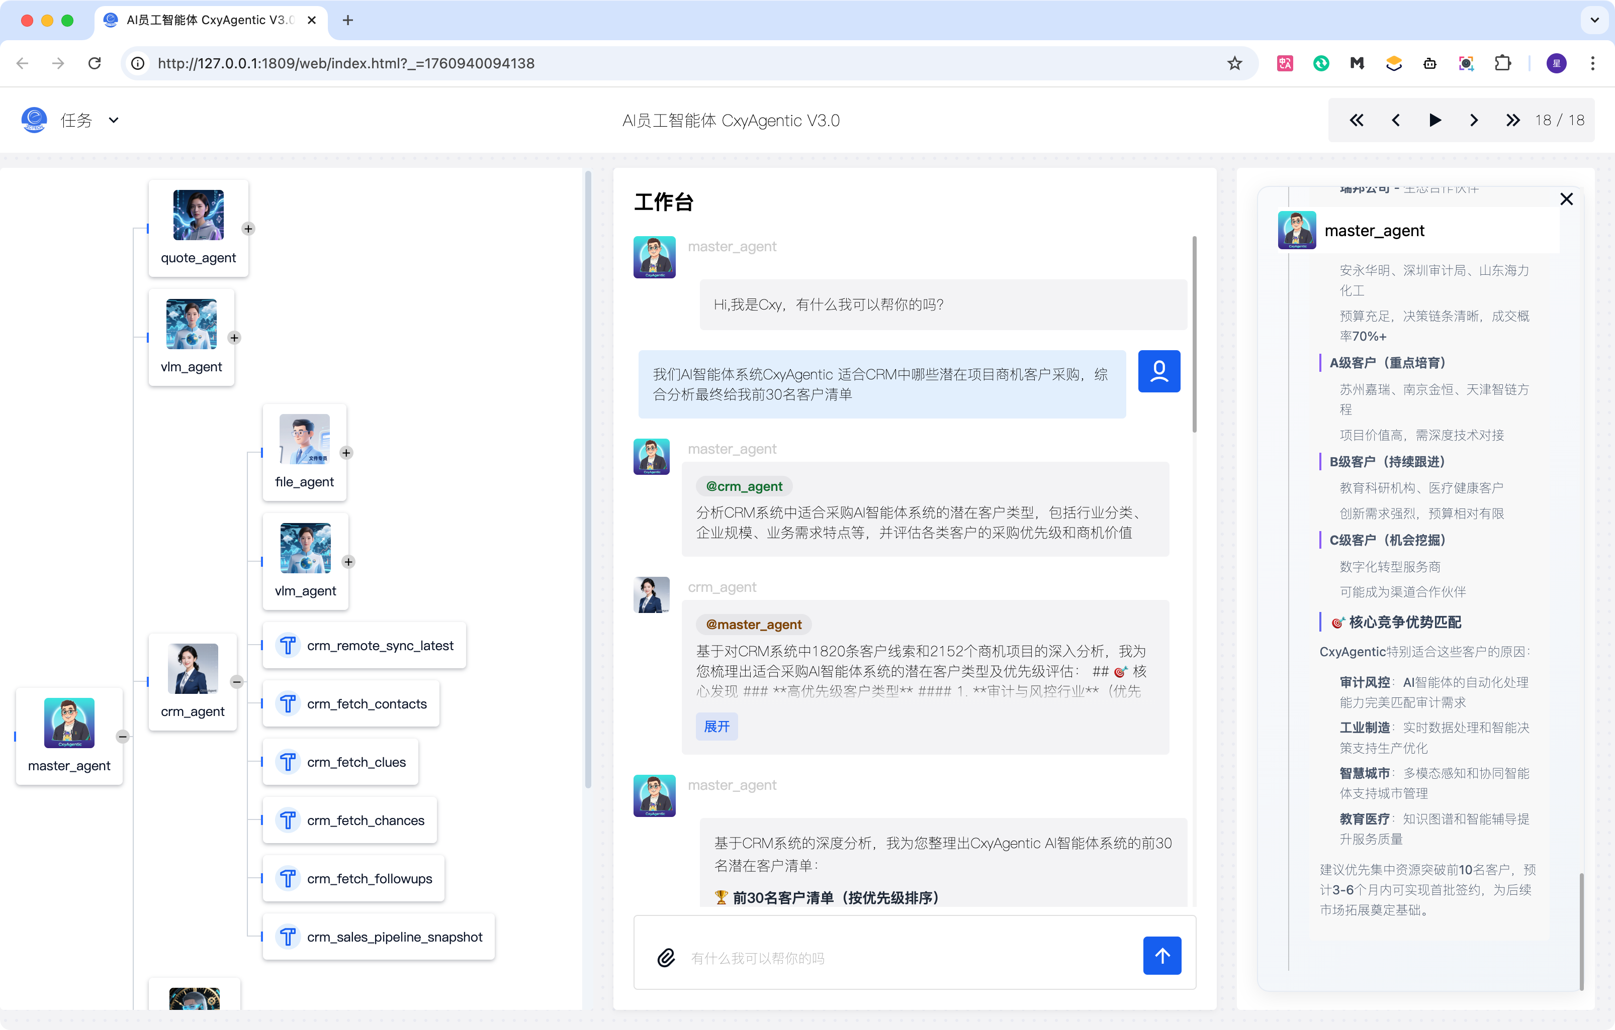Click the paperclip attachment icon

click(666, 957)
